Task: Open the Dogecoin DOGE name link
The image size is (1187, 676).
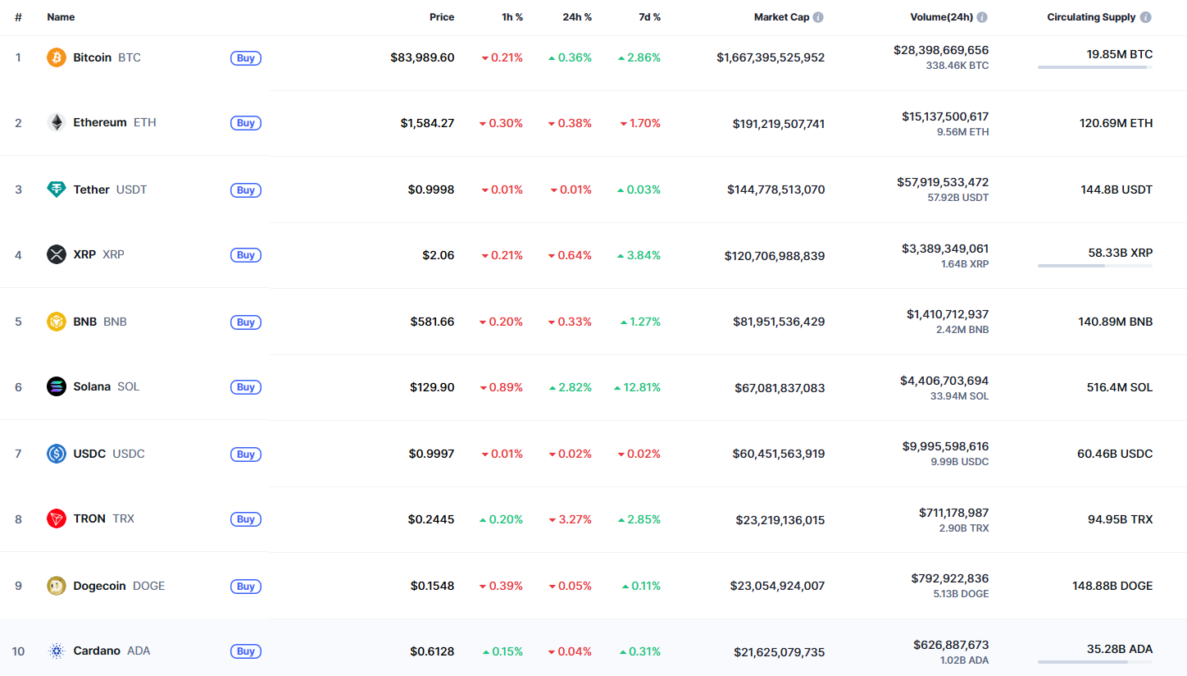Action: [119, 586]
